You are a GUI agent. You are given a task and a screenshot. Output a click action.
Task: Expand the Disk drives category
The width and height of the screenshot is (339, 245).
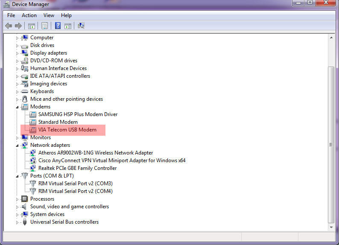pos(18,45)
